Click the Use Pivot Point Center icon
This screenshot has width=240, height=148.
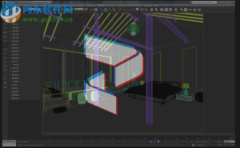pos(86,10)
